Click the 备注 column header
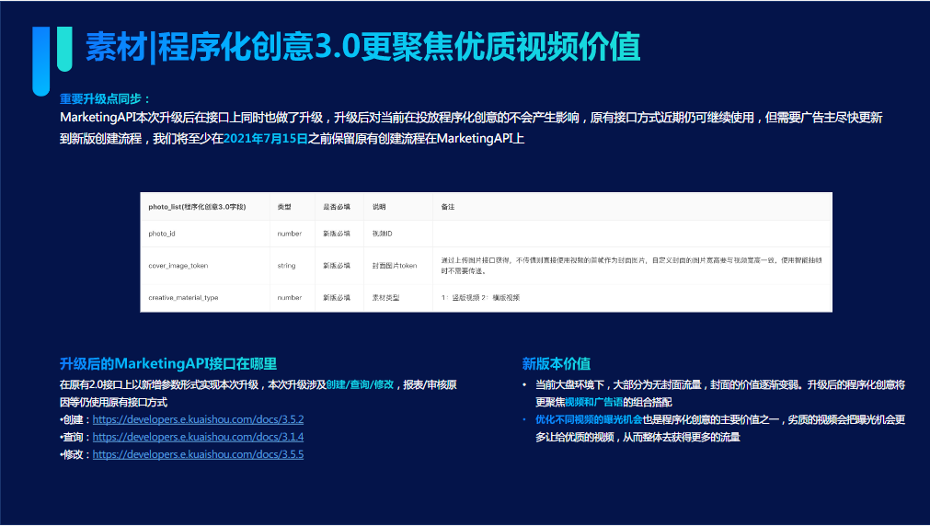This screenshot has width=930, height=526. point(448,207)
